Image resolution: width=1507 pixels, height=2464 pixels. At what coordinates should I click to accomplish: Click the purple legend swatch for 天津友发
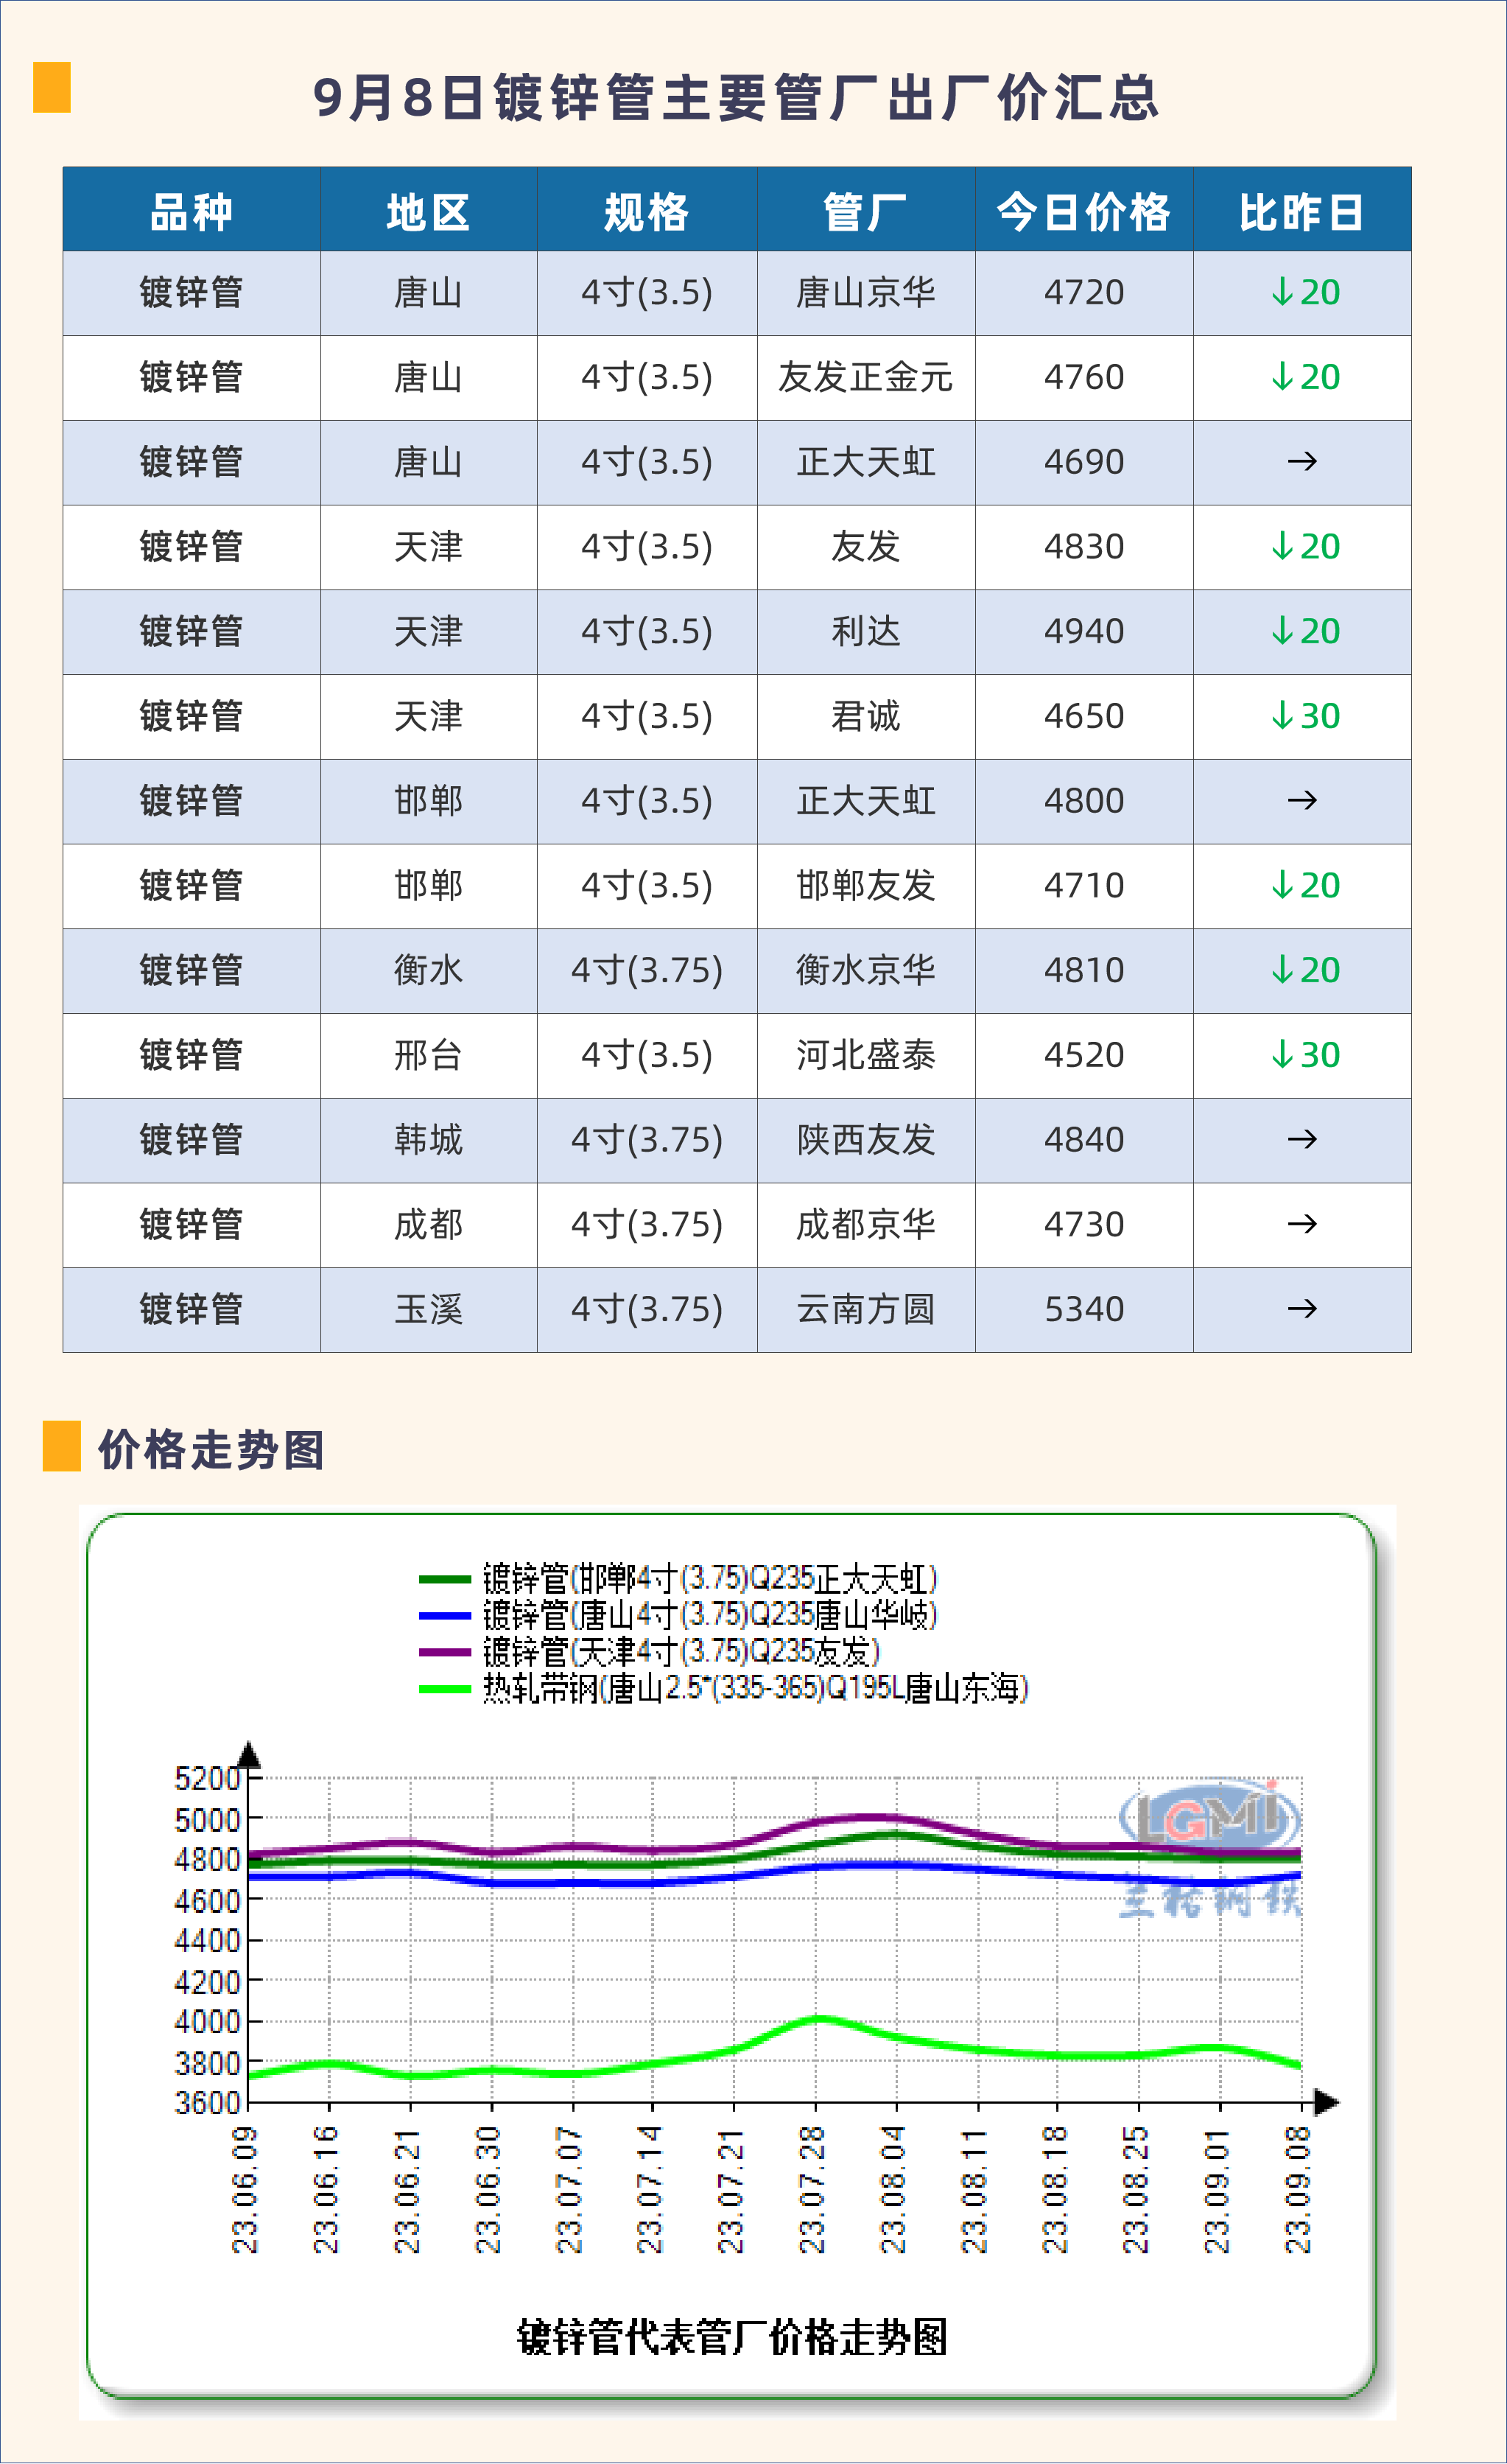point(445,1652)
